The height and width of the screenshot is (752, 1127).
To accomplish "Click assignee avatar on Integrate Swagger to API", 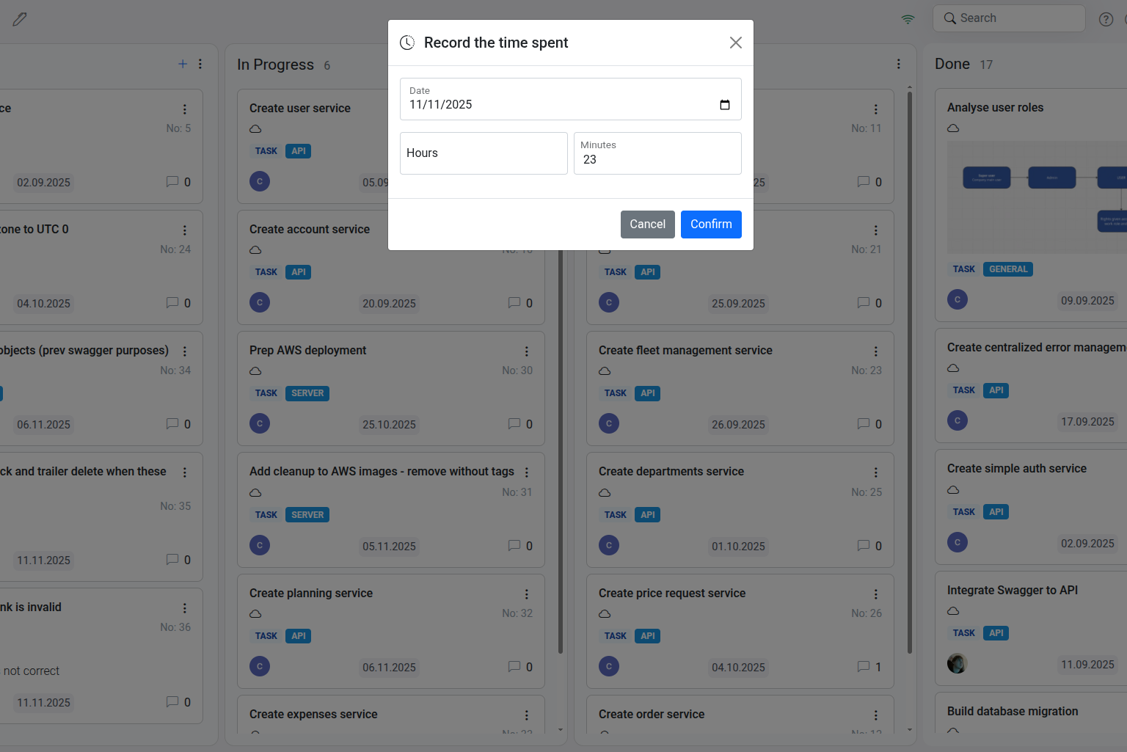I will tap(957, 664).
